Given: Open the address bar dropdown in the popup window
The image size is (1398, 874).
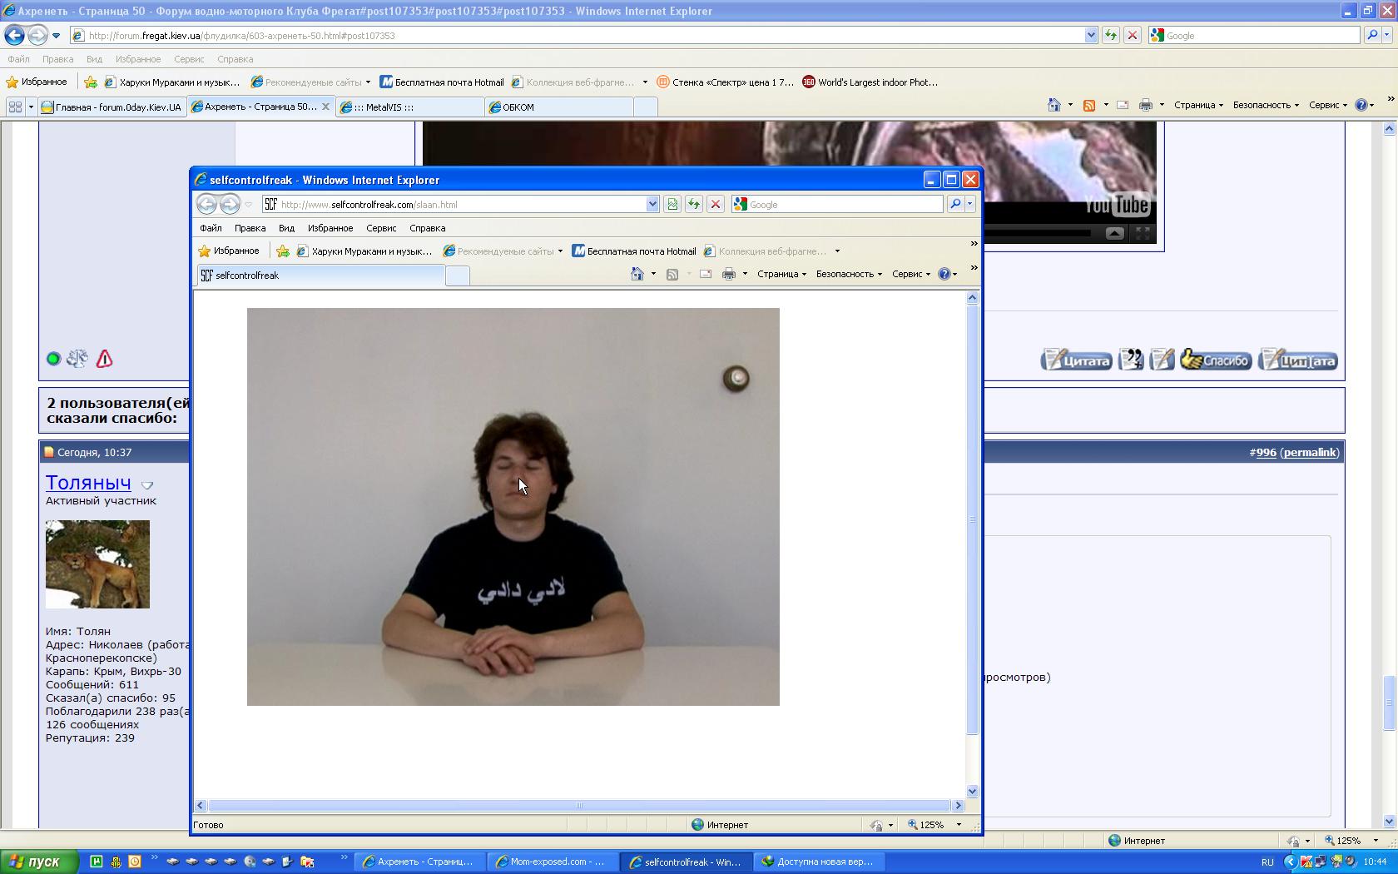Looking at the screenshot, I should [x=652, y=204].
